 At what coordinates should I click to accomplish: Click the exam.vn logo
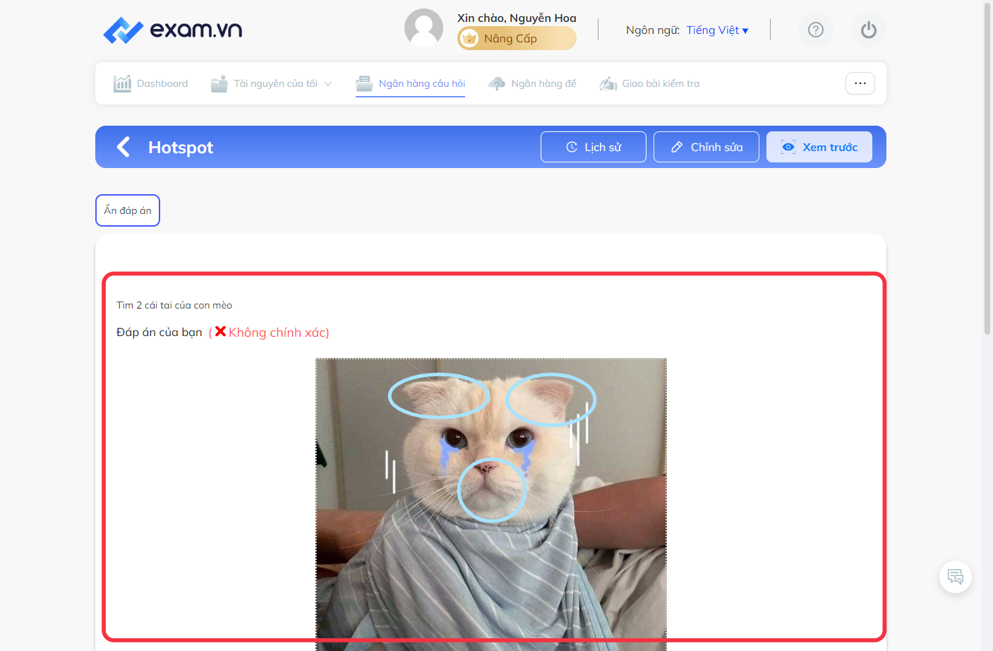point(172,30)
